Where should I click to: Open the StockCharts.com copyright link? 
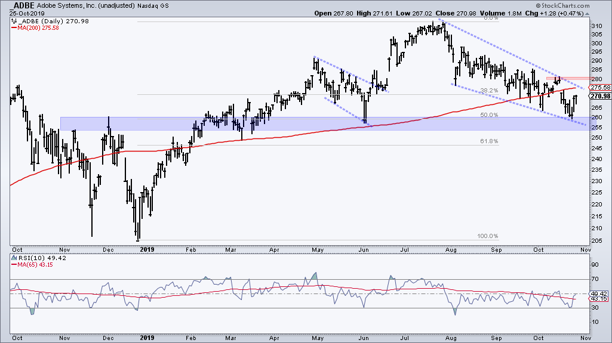562,5
